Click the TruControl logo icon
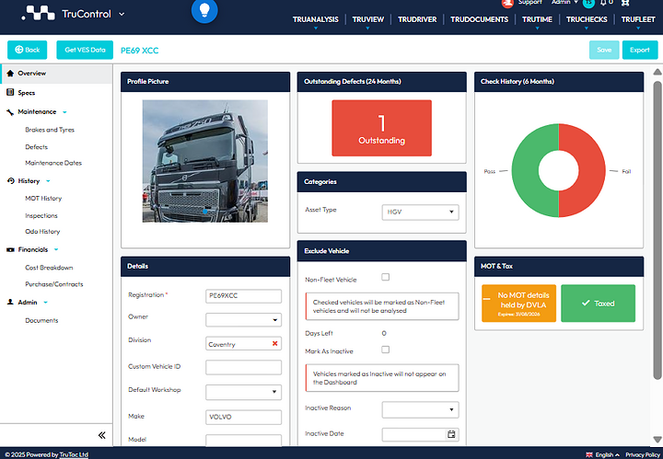Image resolution: width=663 pixels, height=459 pixels. coord(39,14)
